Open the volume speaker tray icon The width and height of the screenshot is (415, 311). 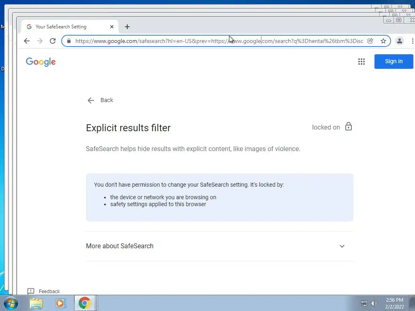click(374, 303)
